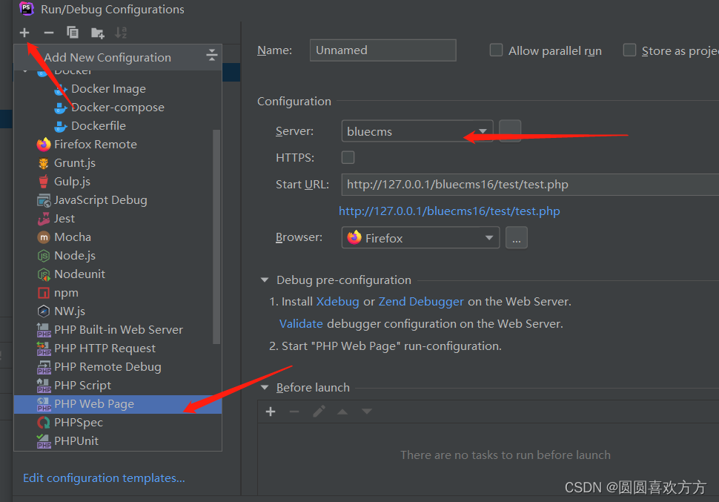Click the move up arrow in Before launch
Image resolution: width=719 pixels, height=502 pixels.
click(x=342, y=412)
